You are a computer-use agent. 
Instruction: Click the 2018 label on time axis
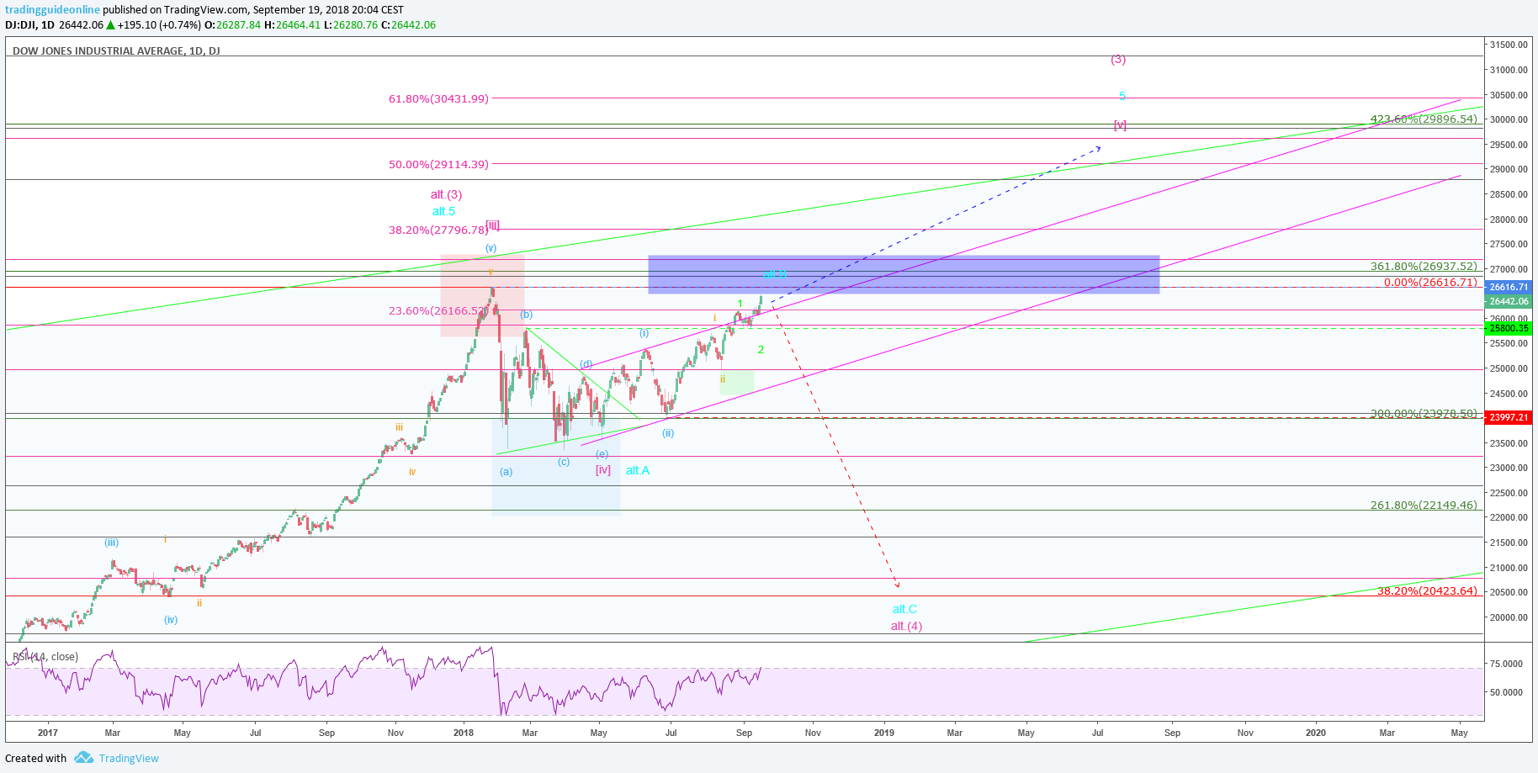click(x=463, y=733)
